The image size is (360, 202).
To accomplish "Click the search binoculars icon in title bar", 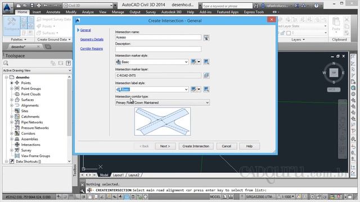I will (256, 6).
